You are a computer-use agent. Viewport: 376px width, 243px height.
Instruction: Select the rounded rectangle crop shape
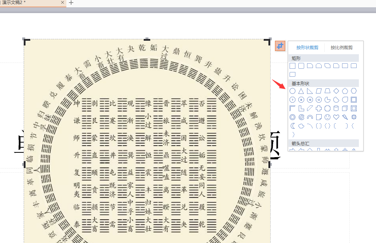tap(301, 66)
